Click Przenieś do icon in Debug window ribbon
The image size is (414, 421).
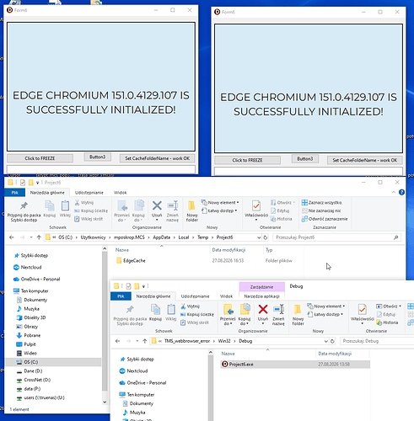(x=228, y=310)
